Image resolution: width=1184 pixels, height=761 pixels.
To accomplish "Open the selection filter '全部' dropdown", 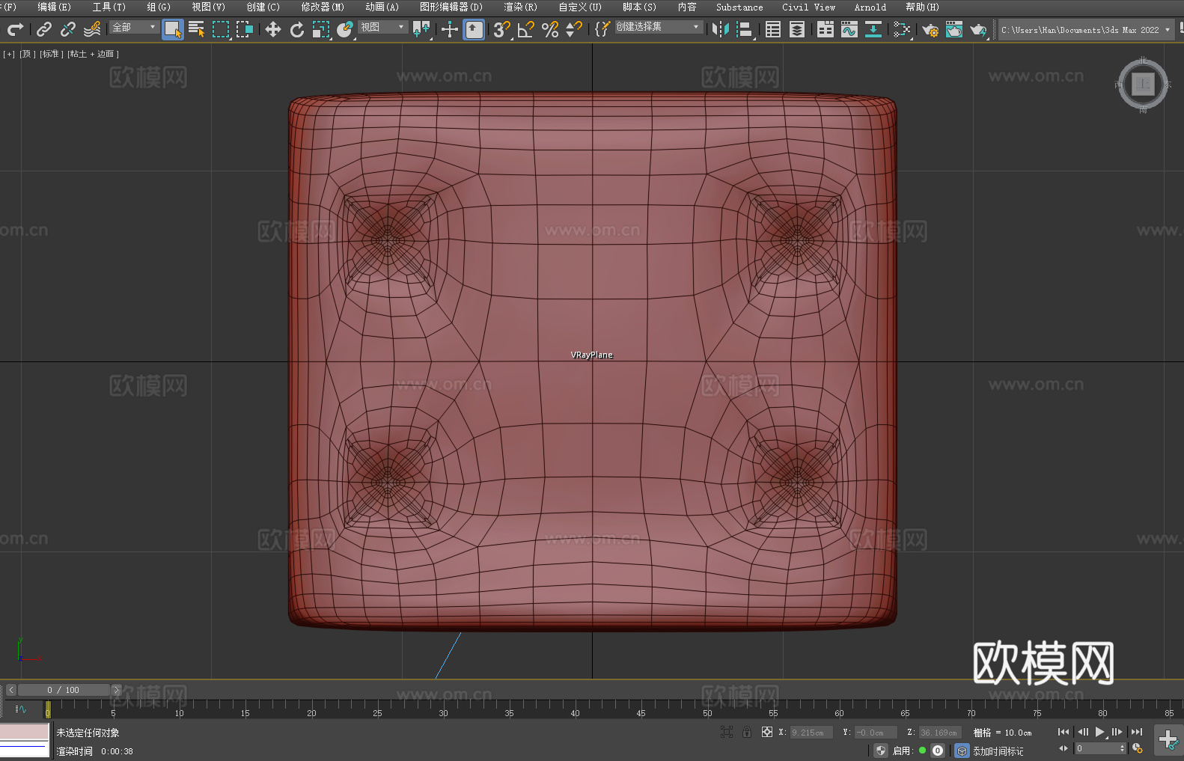I will (134, 27).
